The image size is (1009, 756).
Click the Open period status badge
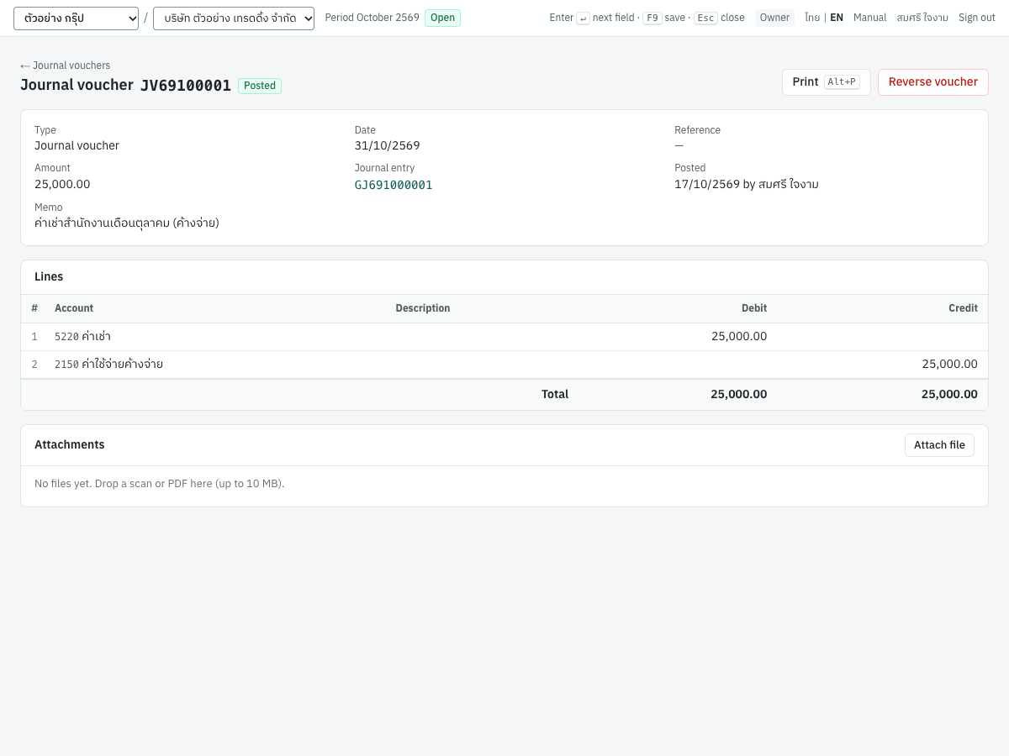(x=442, y=18)
